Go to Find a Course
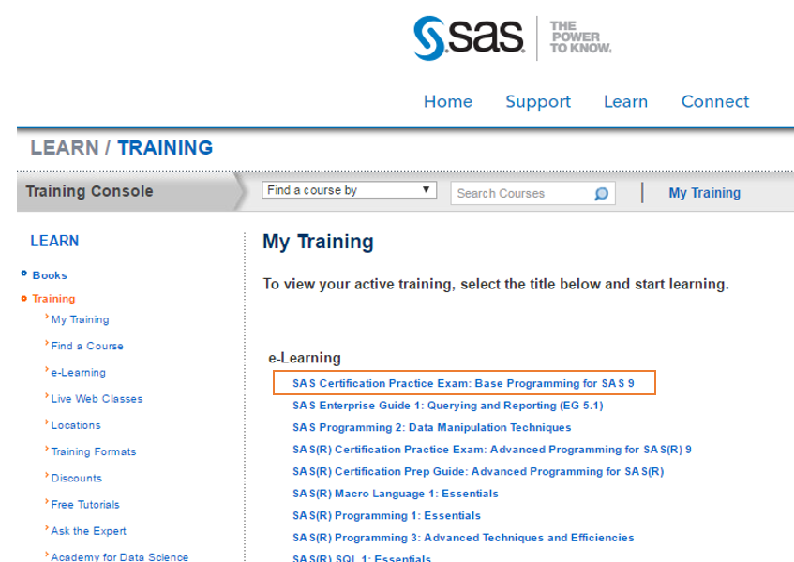794x562 pixels. point(87,346)
